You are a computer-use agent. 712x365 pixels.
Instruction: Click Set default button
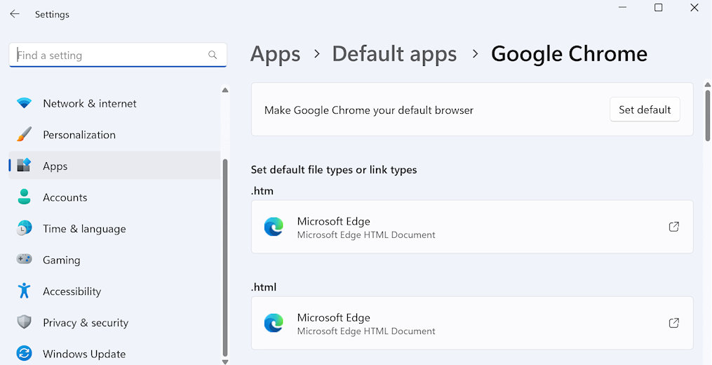[645, 109]
